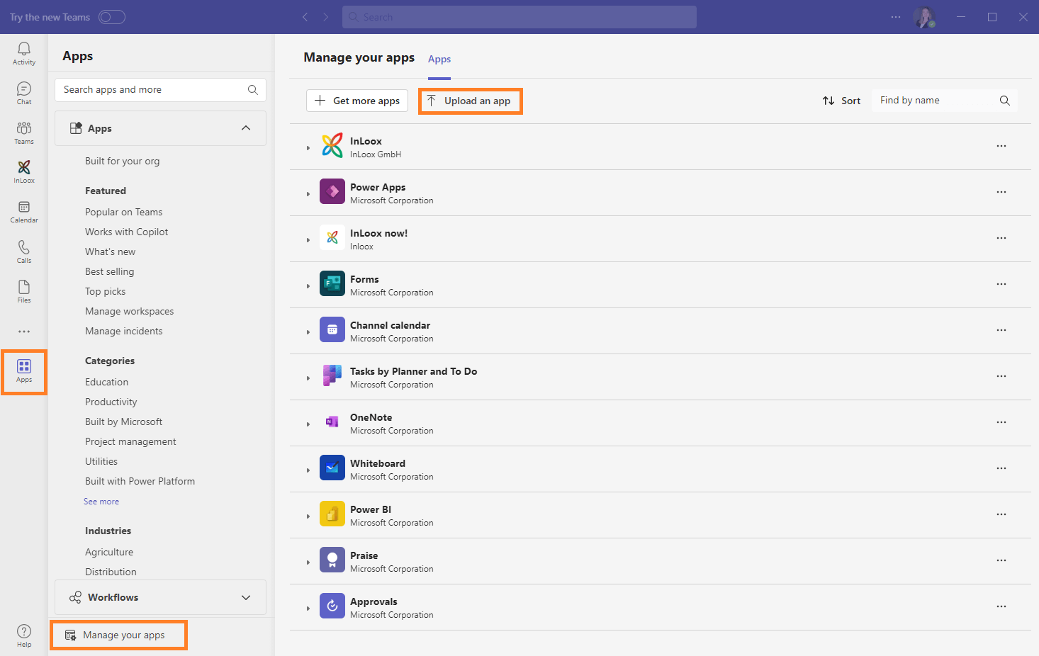The image size is (1039, 656).
Task: Expand the InLoox GmbH app row
Action: pyautogui.click(x=308, y=148)
